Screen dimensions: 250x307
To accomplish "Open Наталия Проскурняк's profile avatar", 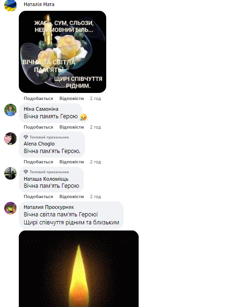I will [10, 208].
